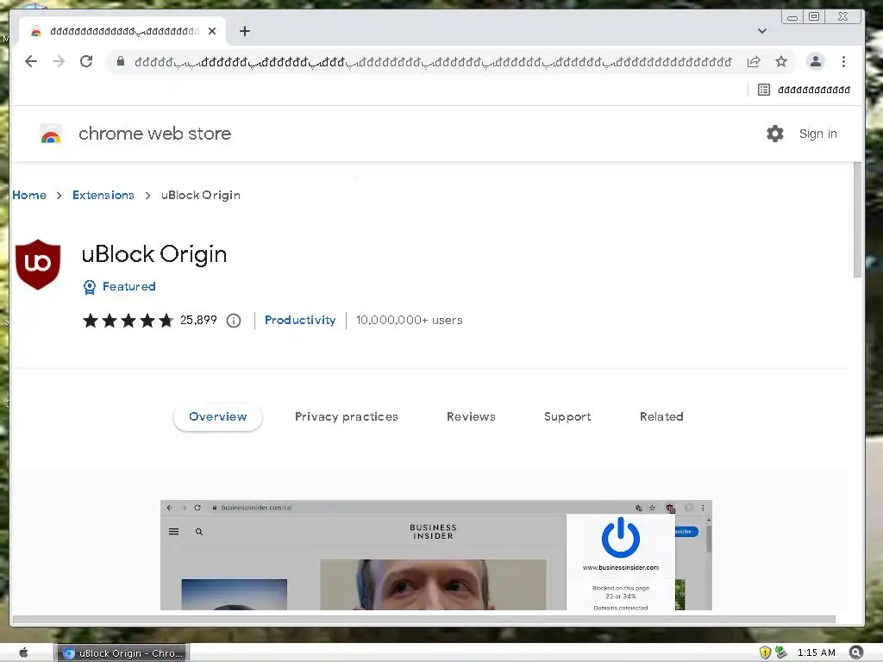
Task: Select the Overview tab
Action: pyautogui.click(x=218, y=416)
